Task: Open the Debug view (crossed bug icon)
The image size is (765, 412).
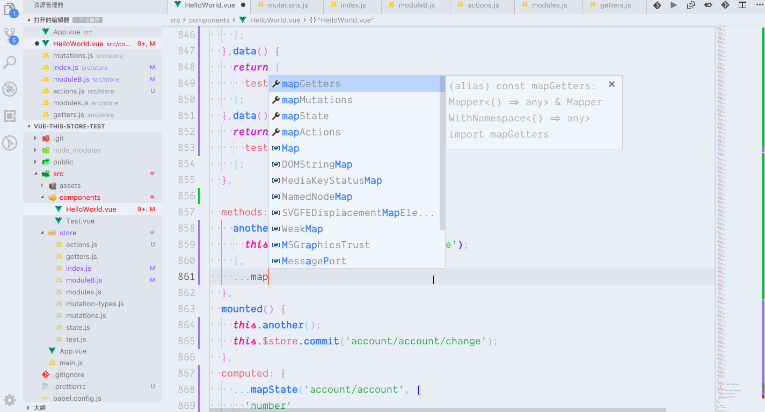Action: (x=10, y=89)
